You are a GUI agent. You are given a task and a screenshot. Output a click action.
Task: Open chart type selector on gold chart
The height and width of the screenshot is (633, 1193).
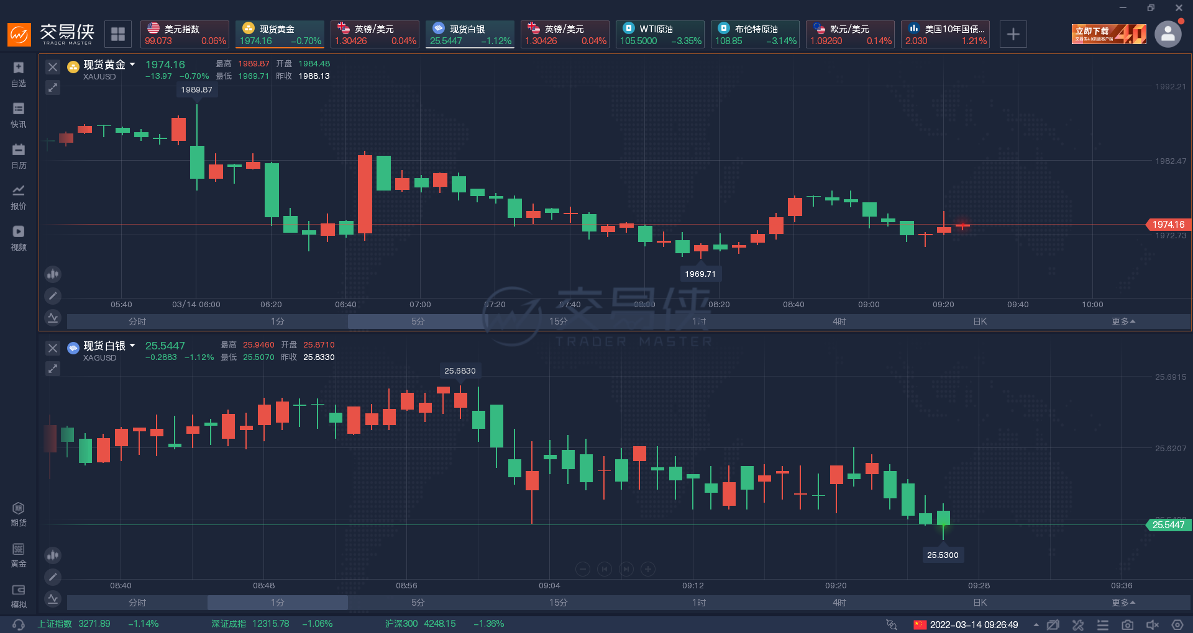[x=53, y=274]
